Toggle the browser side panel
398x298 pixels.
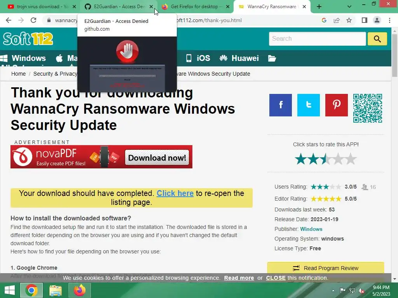(x=365, y=20)
